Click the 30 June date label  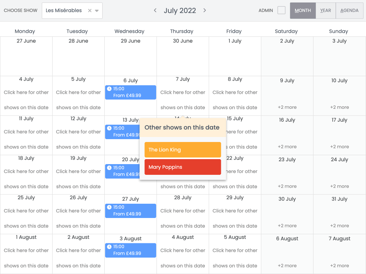pyautogui.click(x=183, y=41)
